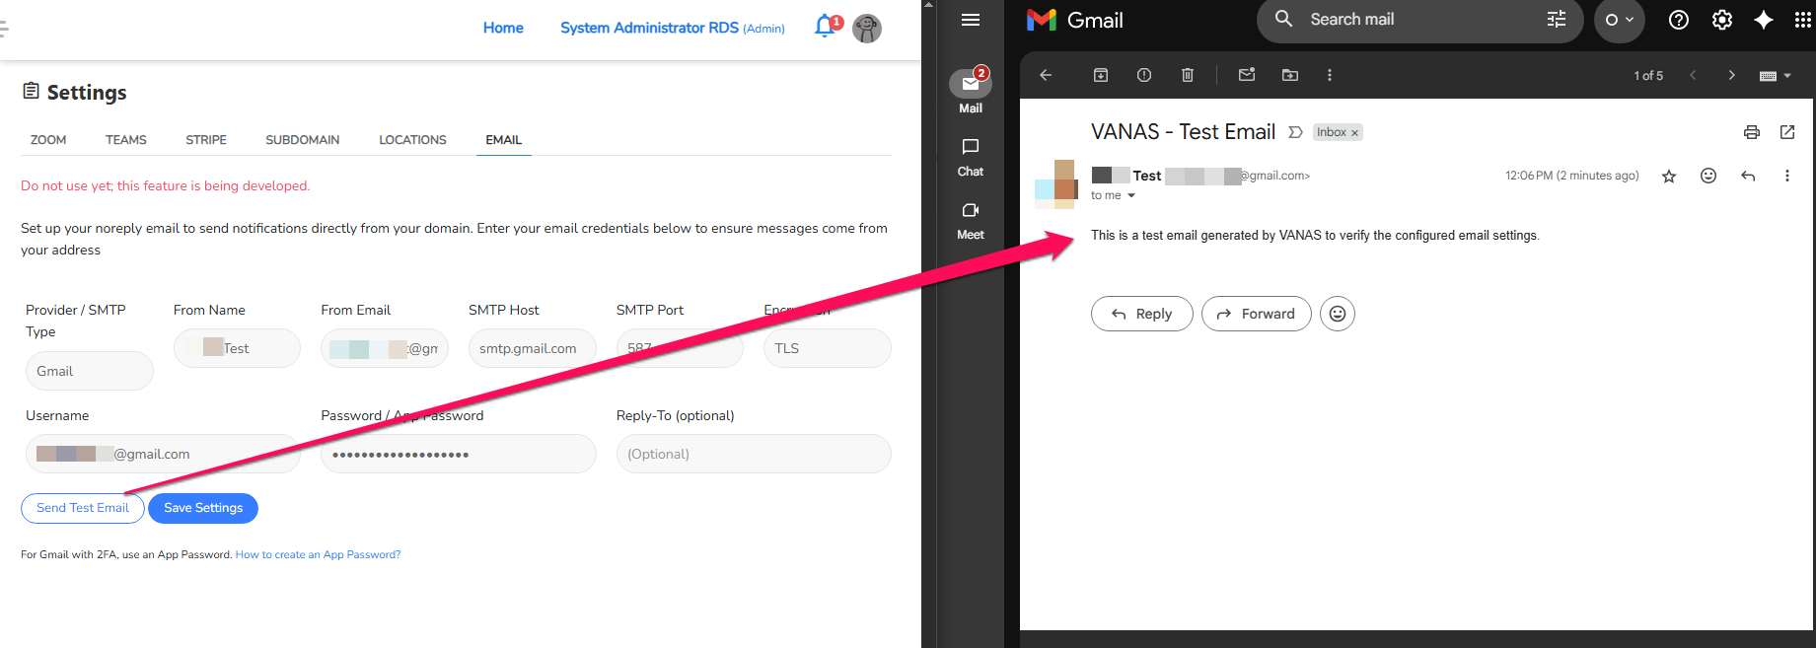The image size is (1816, 648).
Task: Star the test email
Action: pyautogui.click(x=1669, y=176)
